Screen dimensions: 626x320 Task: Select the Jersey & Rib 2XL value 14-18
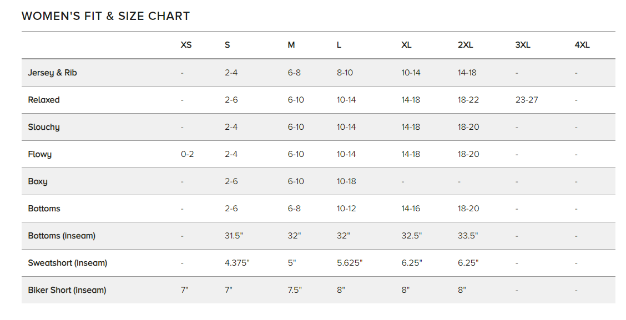coord(467,73)
